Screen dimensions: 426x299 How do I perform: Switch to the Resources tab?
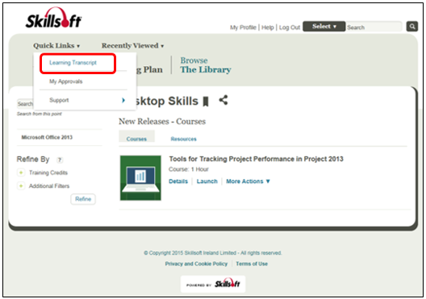click(x=183, y=139)
